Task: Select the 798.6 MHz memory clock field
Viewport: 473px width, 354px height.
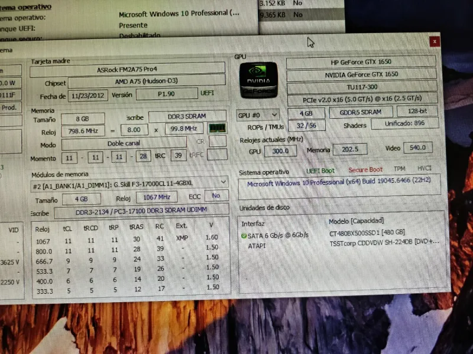Action: click(x=83, y=131)
